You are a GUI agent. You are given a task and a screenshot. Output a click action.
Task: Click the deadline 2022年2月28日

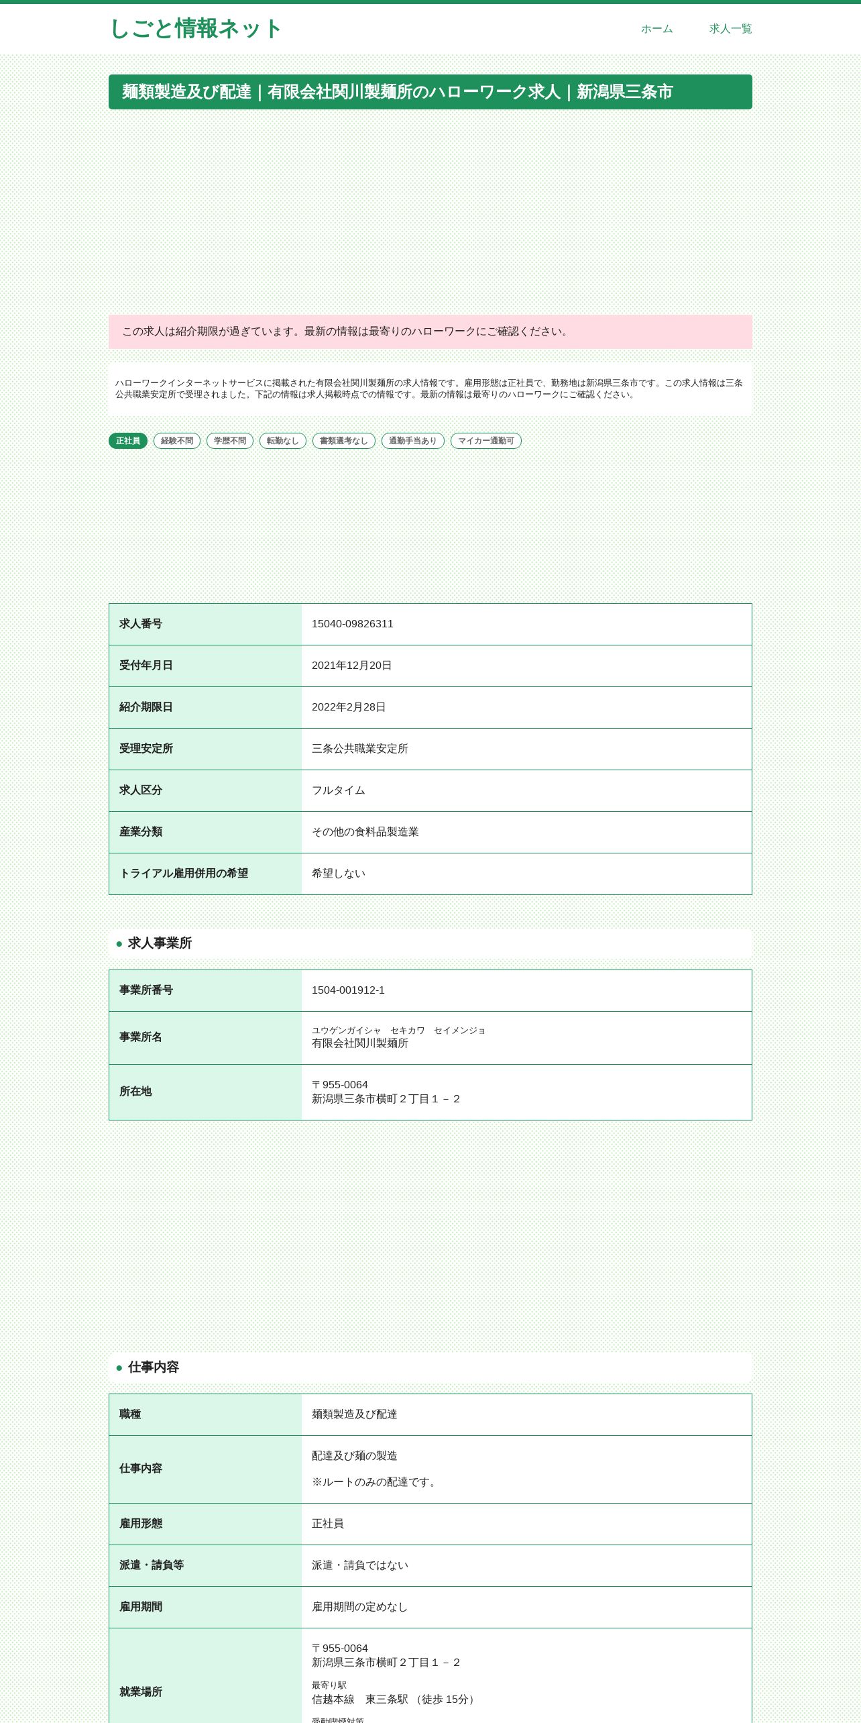(349, 707)
